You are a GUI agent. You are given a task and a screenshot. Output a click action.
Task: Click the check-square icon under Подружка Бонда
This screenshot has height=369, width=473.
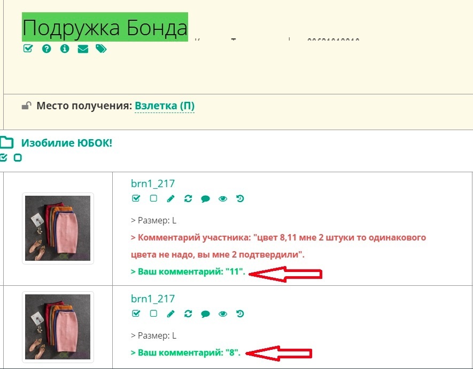point(28,49)
